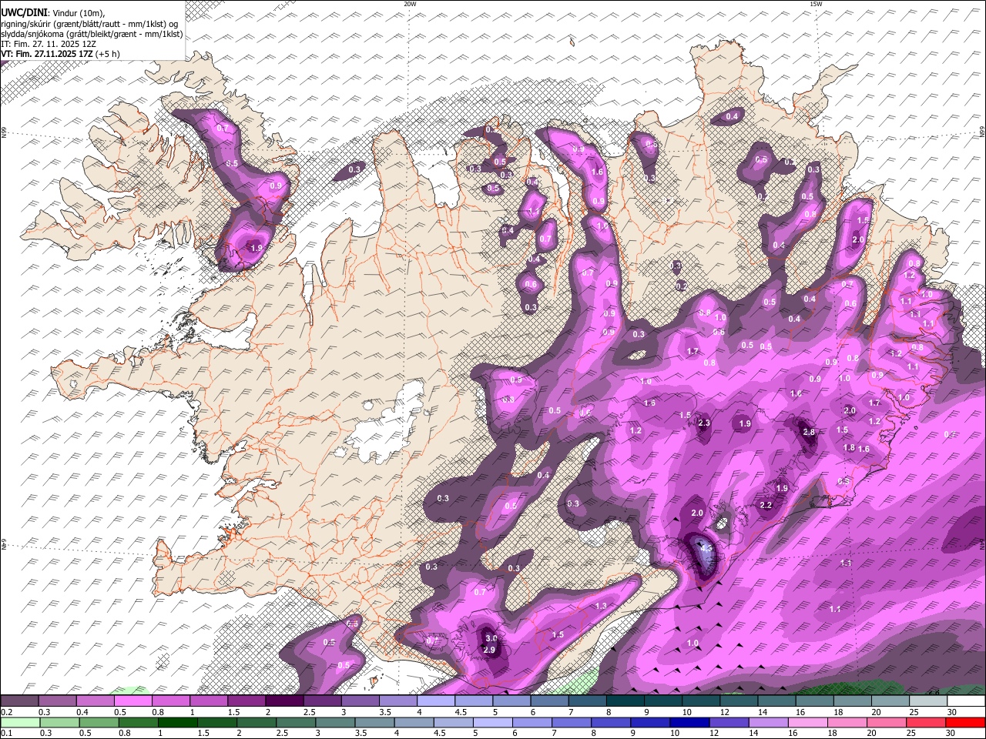This screenshot has height=739, width=986.
Task: Click lower-scale green swatch between 0.8 and 1
Action: 138,723
